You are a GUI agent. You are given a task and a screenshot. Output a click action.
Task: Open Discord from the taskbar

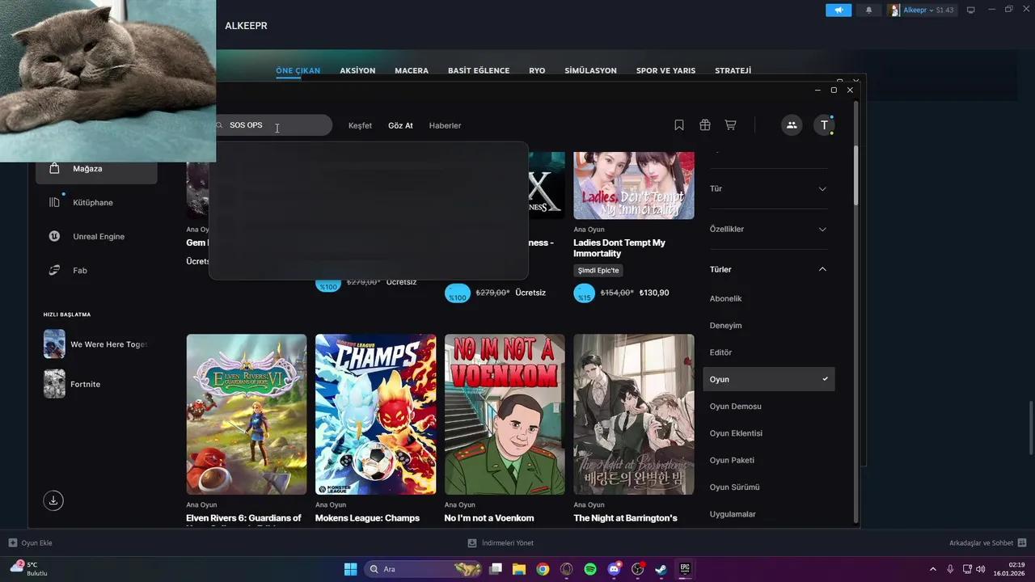(614, 569)
